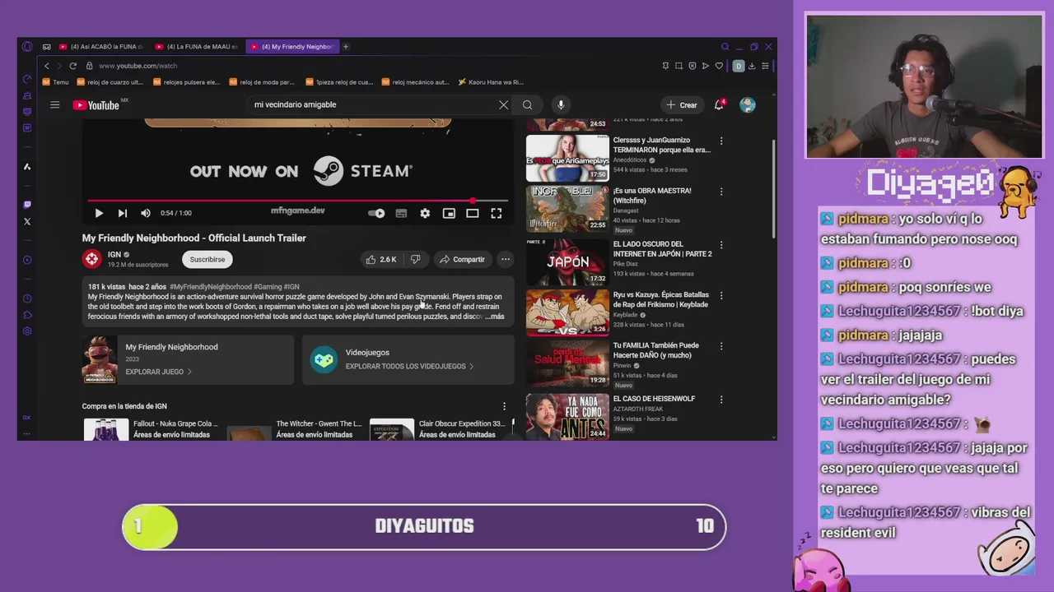Enter full screen in the video player

(x=497, y=213)
